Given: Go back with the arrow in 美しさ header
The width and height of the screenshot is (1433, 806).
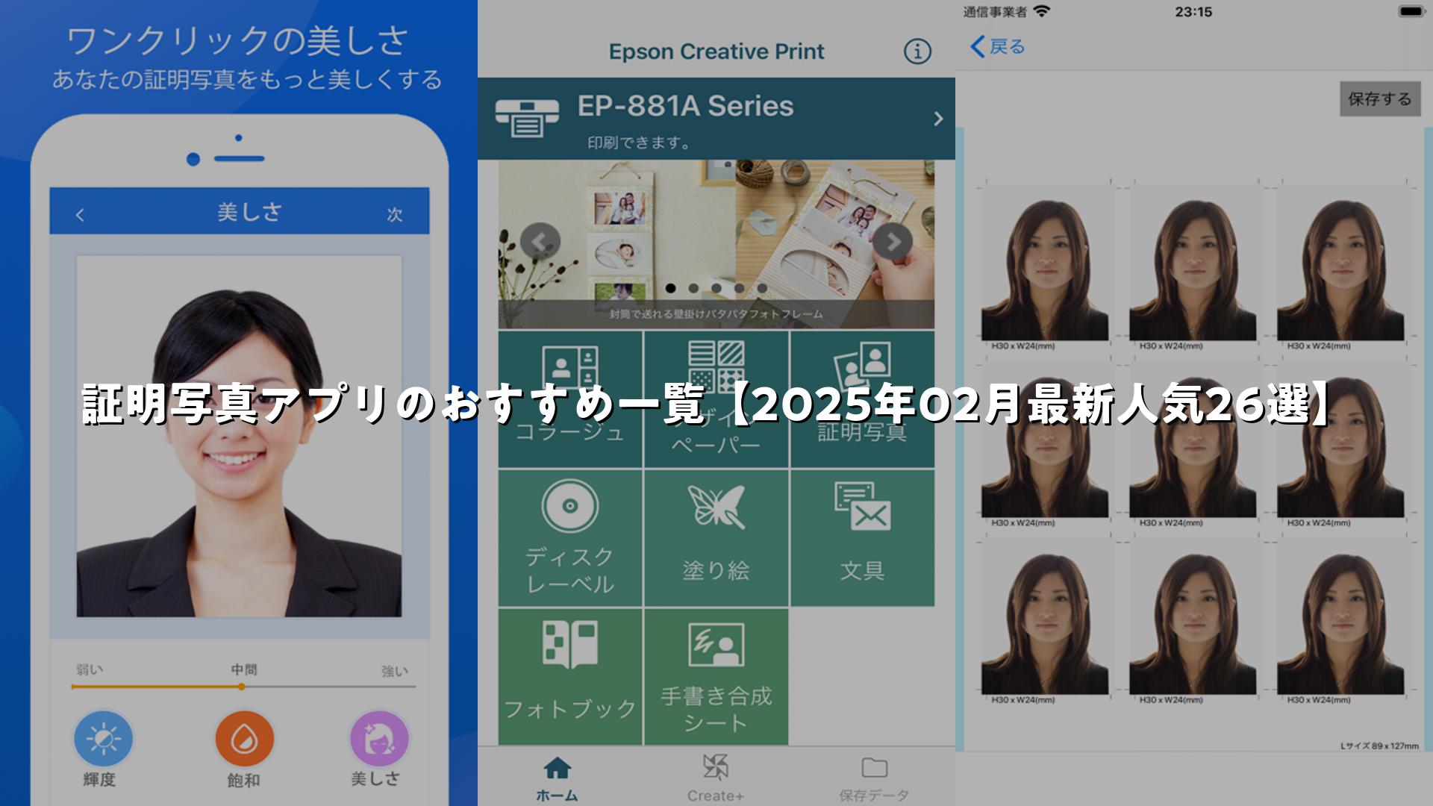Looking at the screenshot, I should point(80,215).
